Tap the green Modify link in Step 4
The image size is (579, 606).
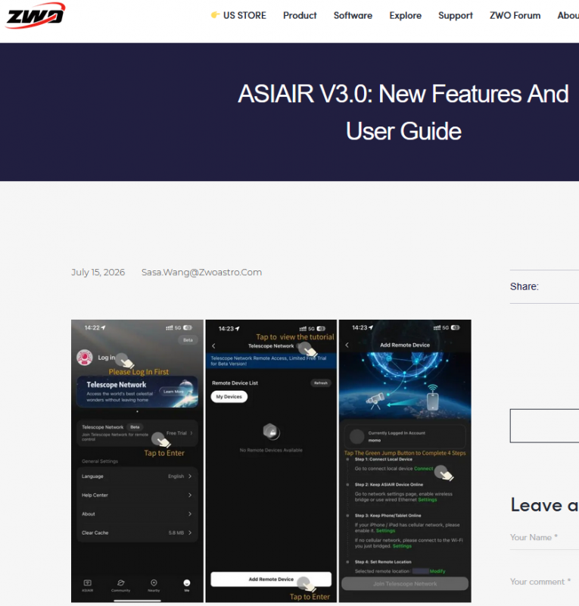[437, 571]
